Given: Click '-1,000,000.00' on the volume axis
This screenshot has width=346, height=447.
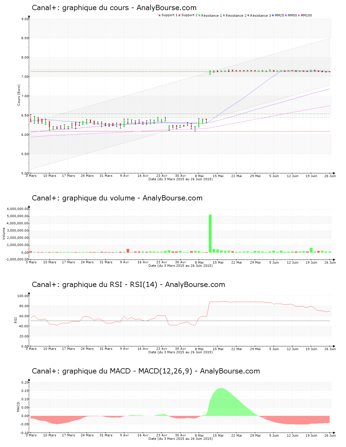Looking at the screenshot, I should 17,259.
